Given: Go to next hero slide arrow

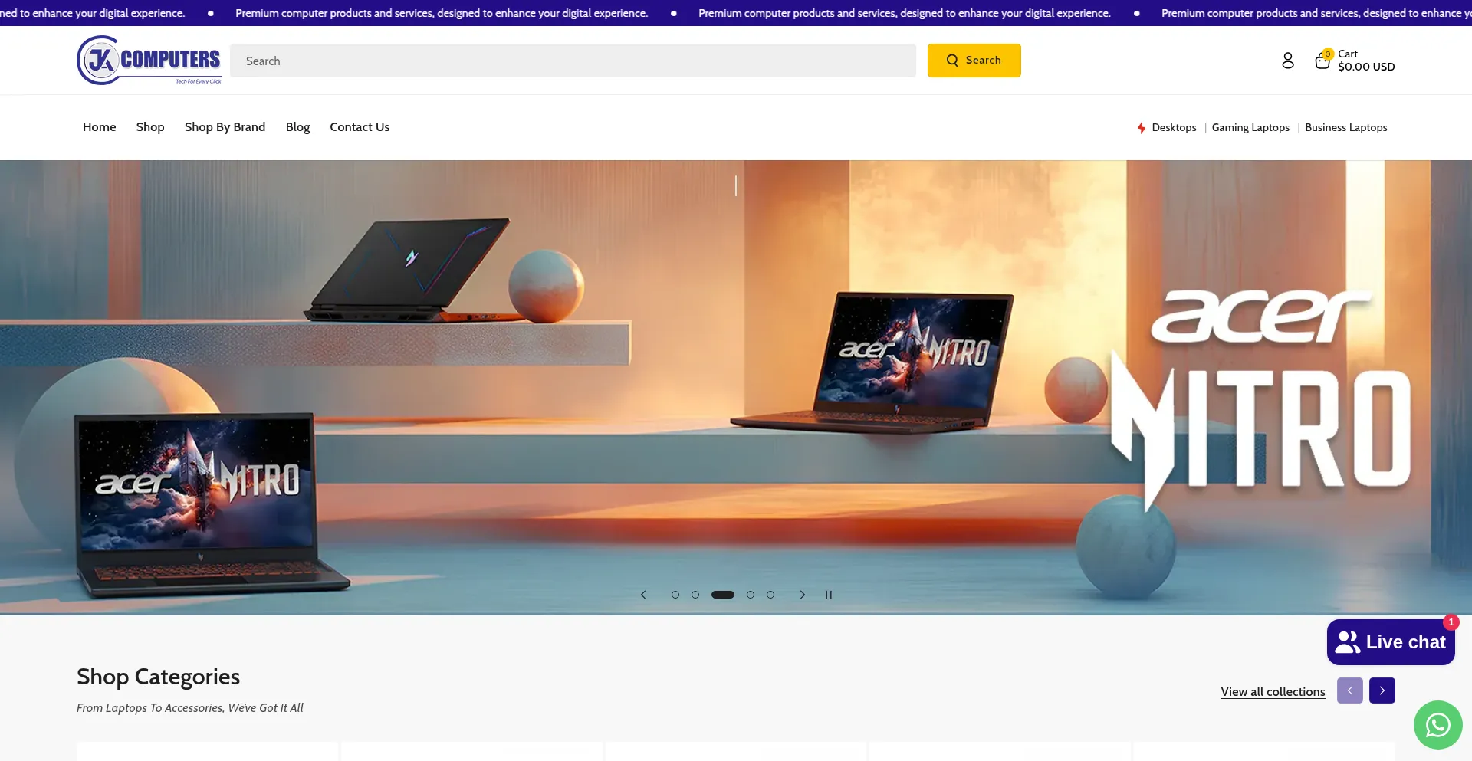Looking at the screenshot, I should click(803, 595).
